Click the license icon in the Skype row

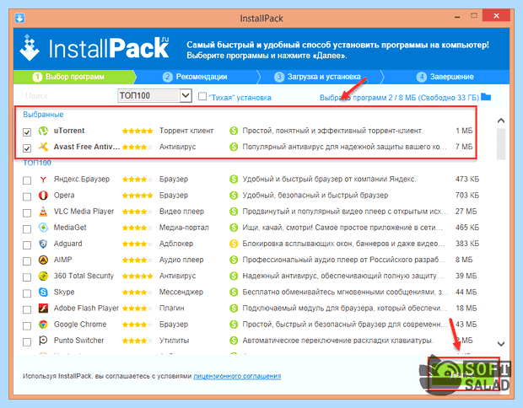click(234, 292)
